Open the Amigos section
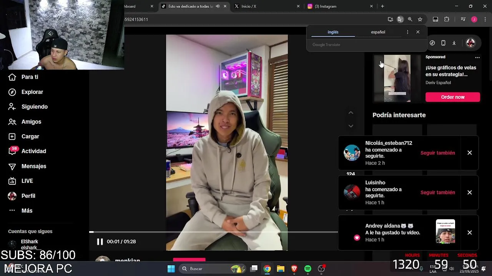 (x=25, y=122)
